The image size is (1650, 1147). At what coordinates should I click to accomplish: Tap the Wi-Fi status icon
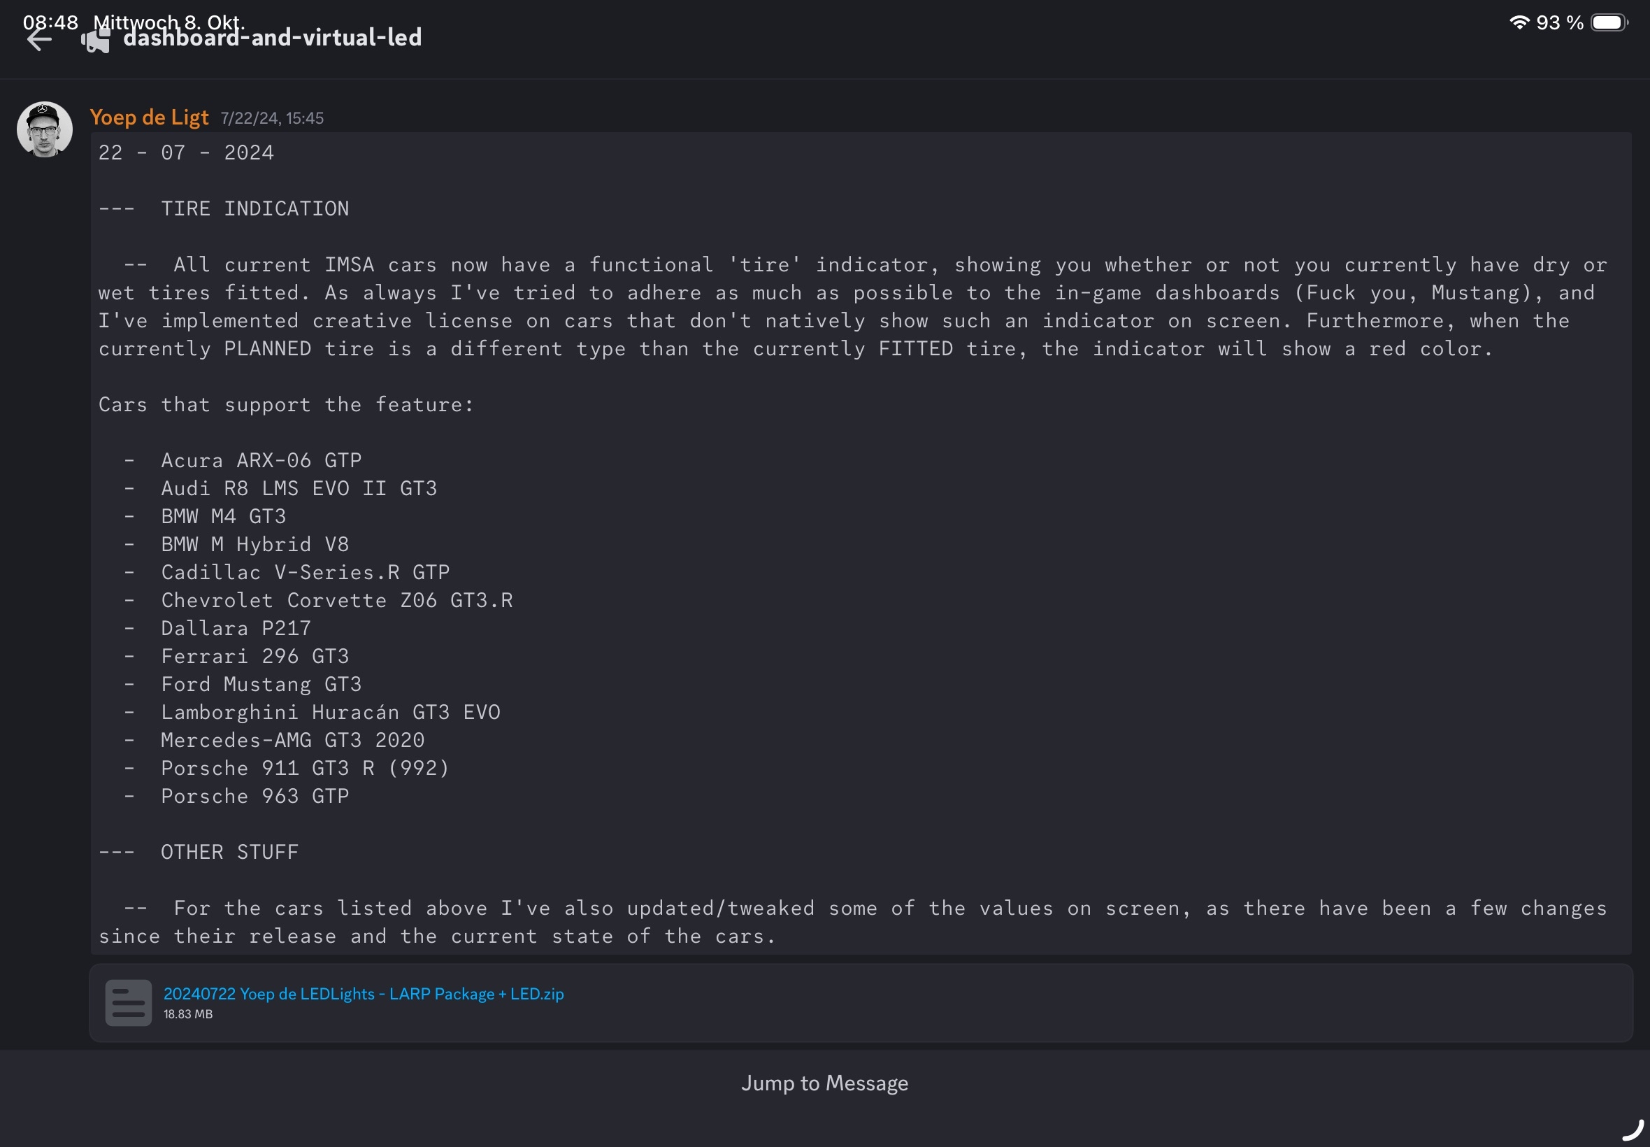click(1519, 22)
